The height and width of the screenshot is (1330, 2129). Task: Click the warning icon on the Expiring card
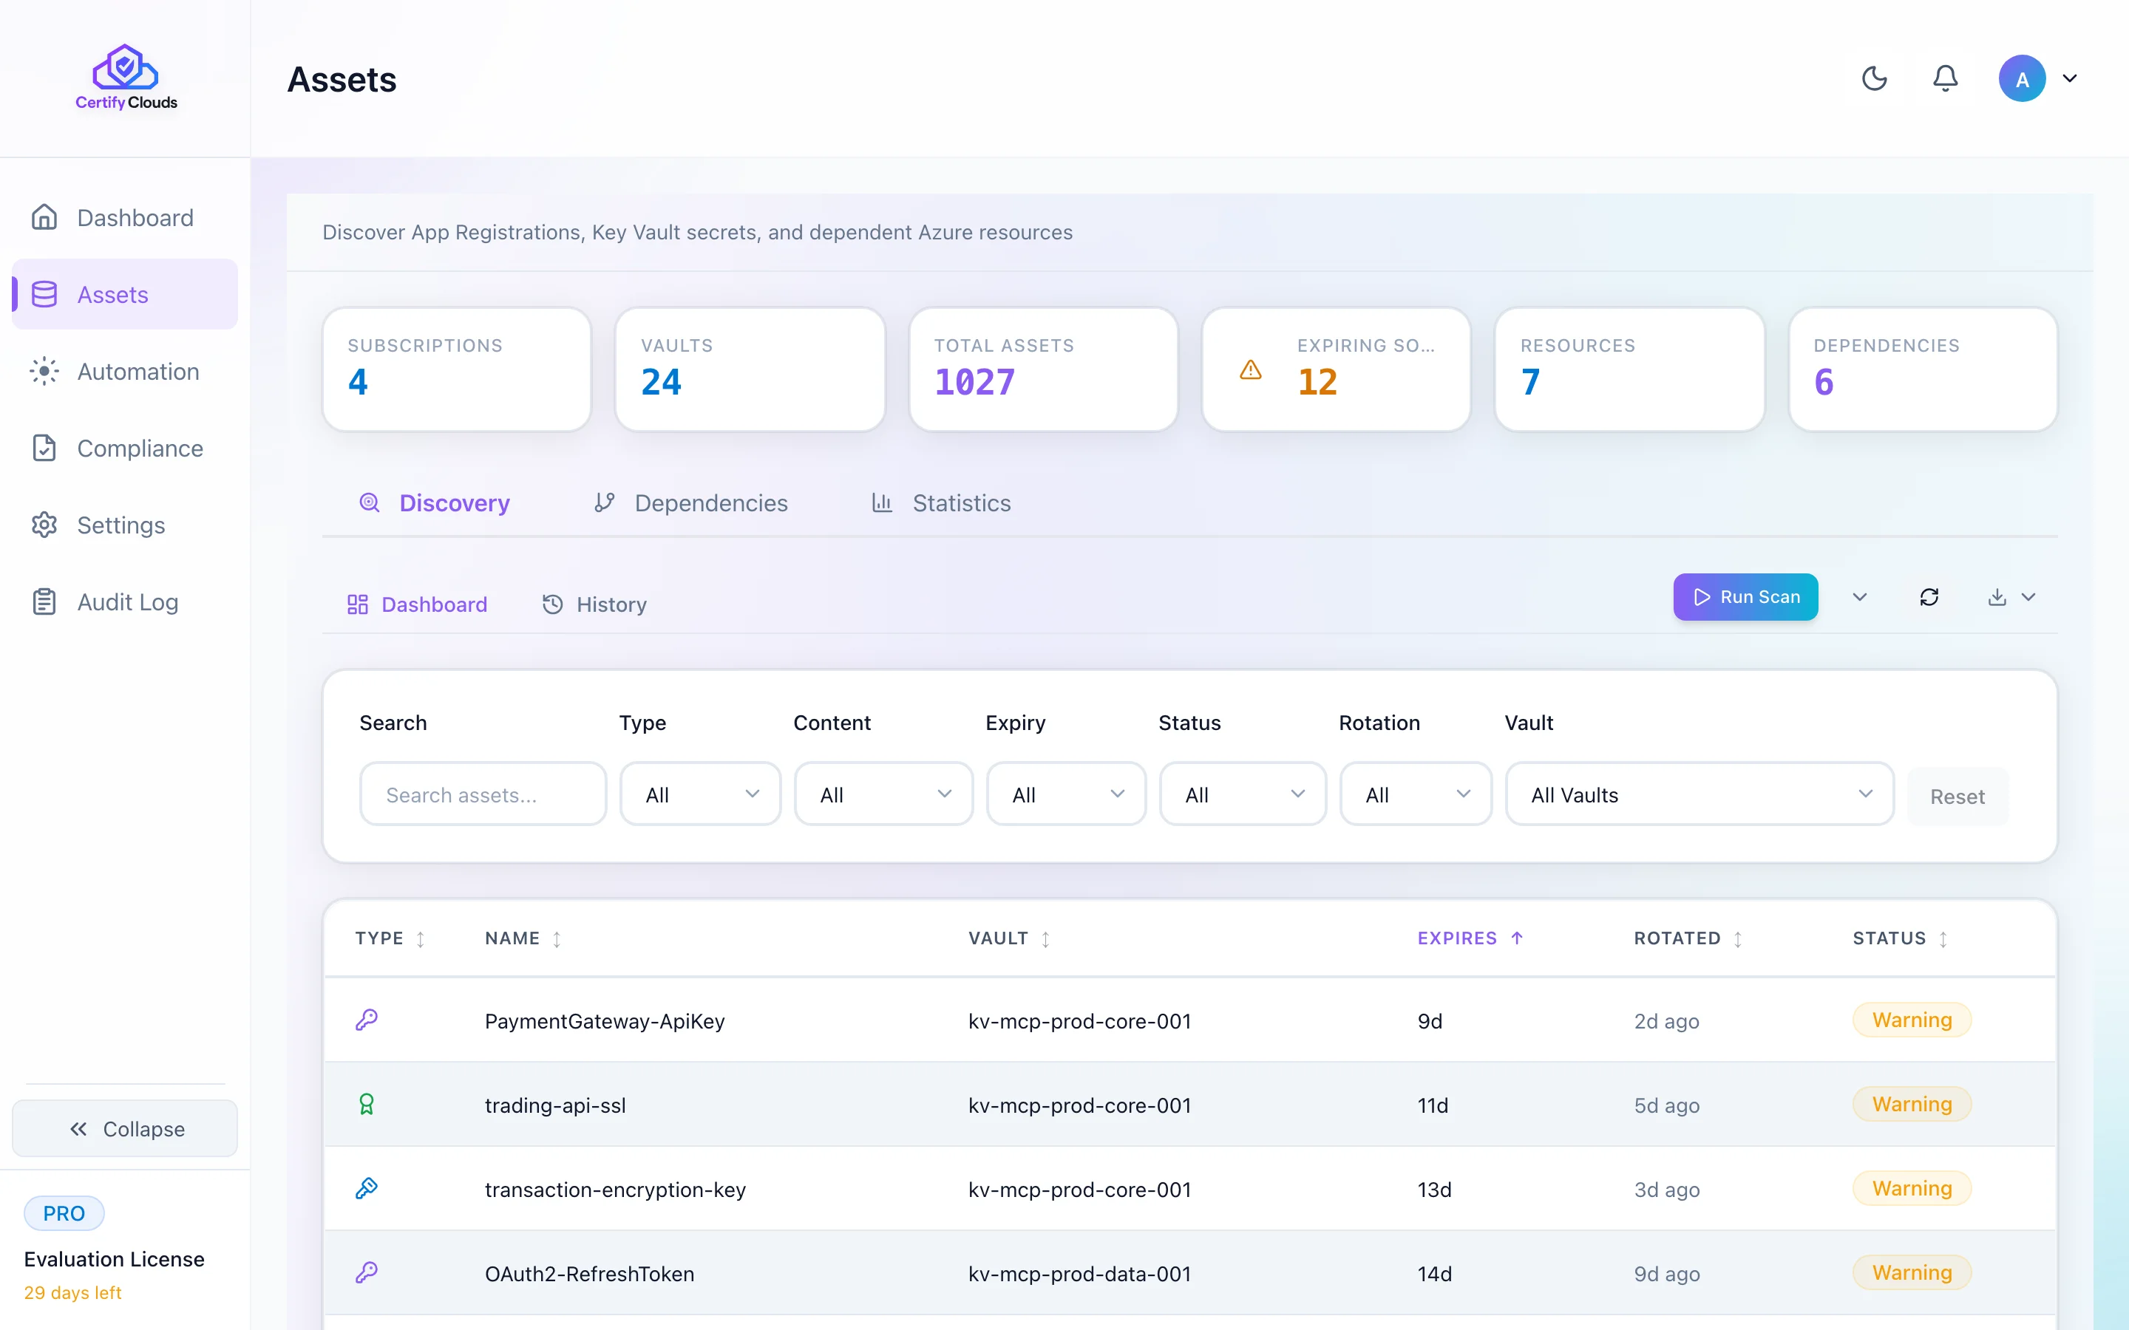(x=1249, y=369)
